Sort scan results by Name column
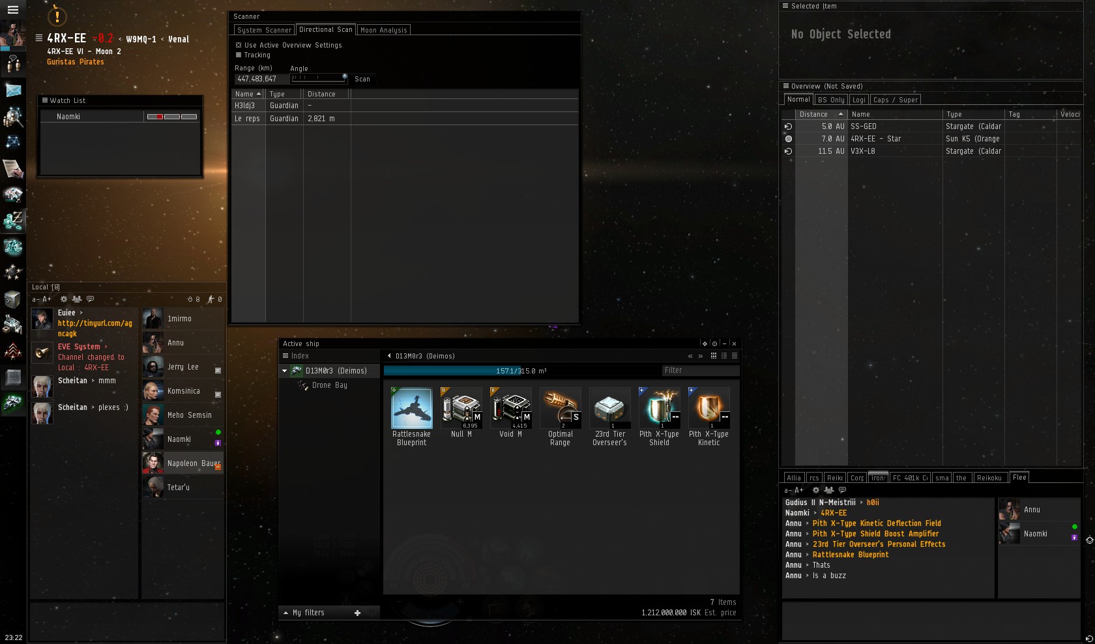This screenshot has height=644, width=1095. point(248,94)
